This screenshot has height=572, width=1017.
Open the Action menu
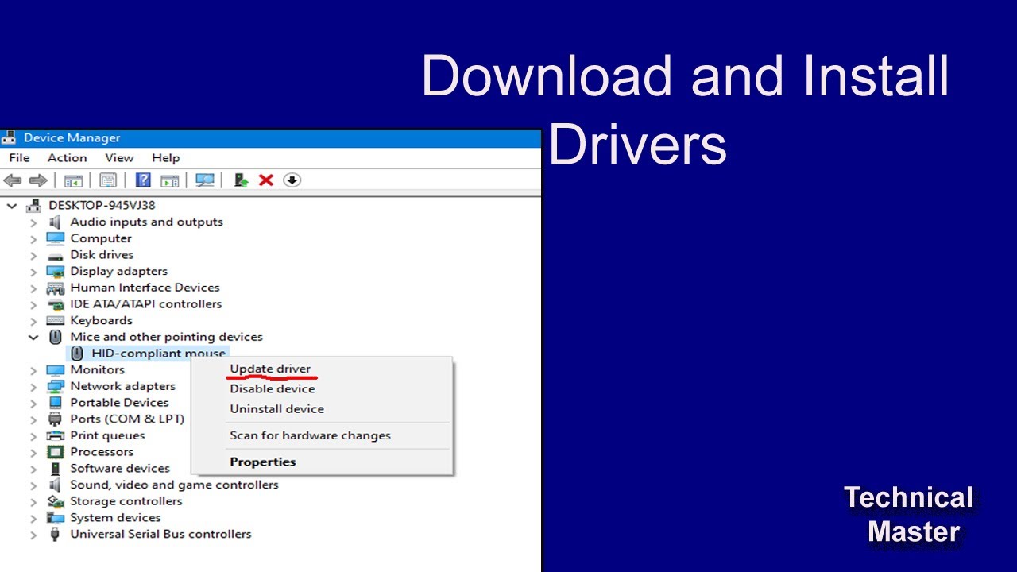click(x=67, y=158)
